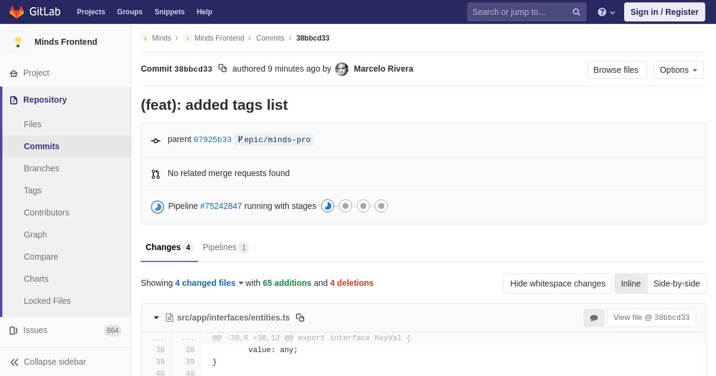The height and width of the screenshot is (376, 716).
Task: Click the 4 deletions text
Action: pyautogui.click(x=352, y=283)
